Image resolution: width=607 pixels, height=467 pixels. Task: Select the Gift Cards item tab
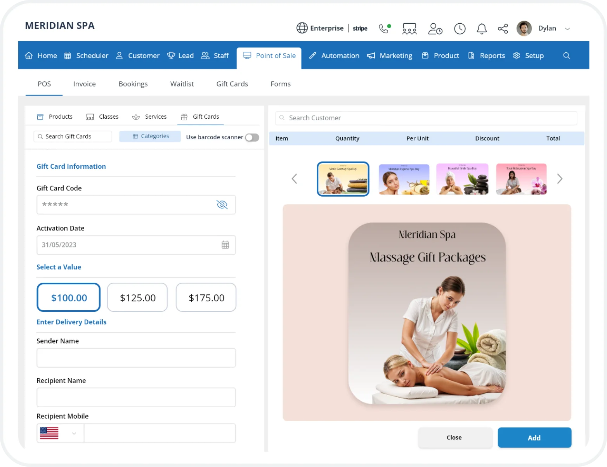(200, 116)
